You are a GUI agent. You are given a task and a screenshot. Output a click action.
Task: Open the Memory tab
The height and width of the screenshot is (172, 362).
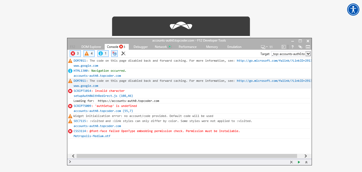(x=212, y=47)
